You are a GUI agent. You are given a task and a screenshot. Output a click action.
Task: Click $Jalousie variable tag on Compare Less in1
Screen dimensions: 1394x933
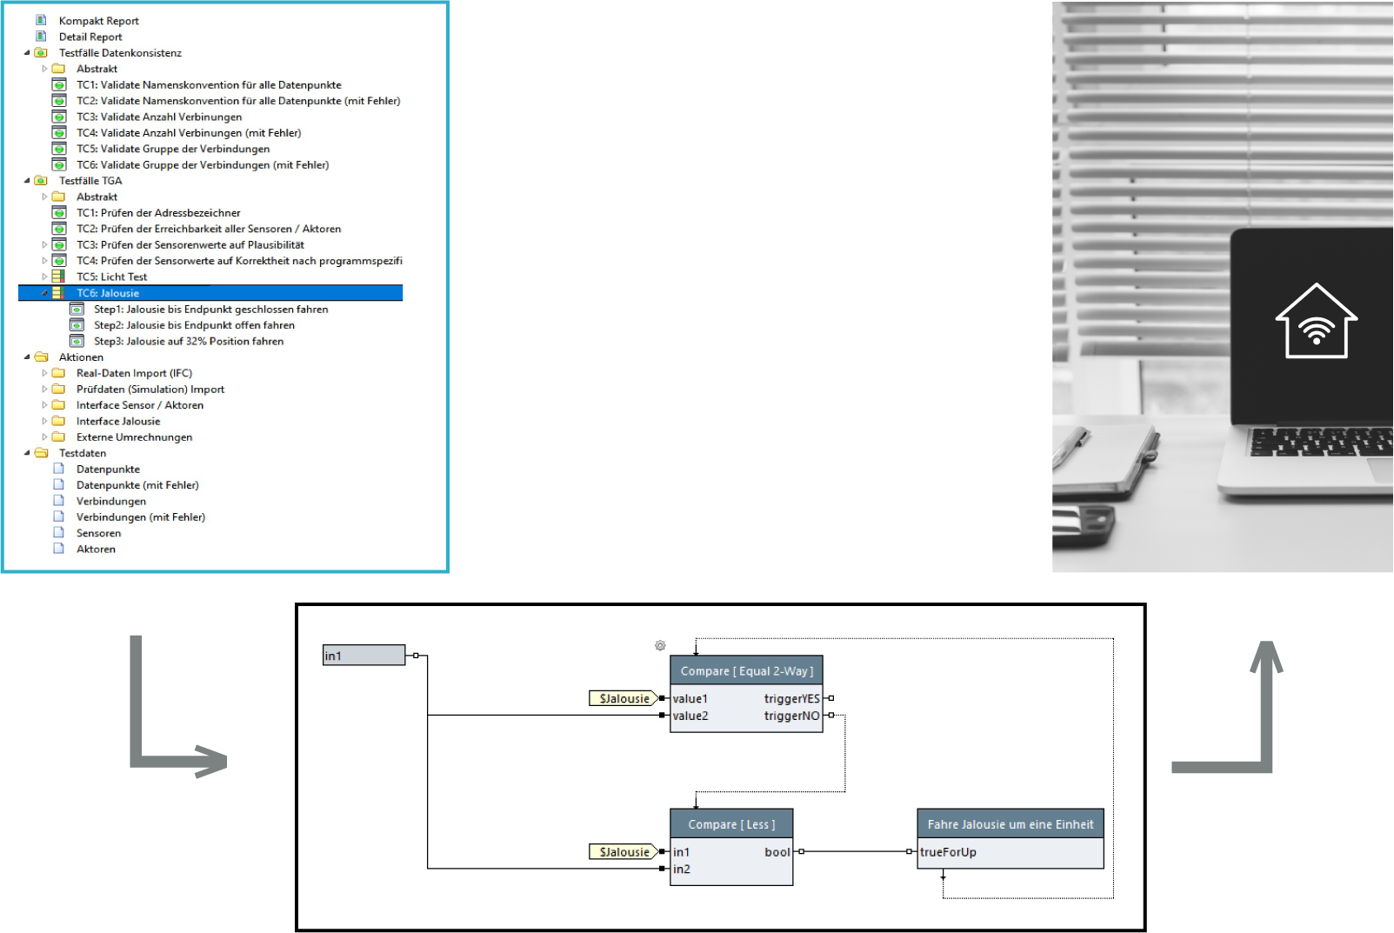click(x=624, y=852)
